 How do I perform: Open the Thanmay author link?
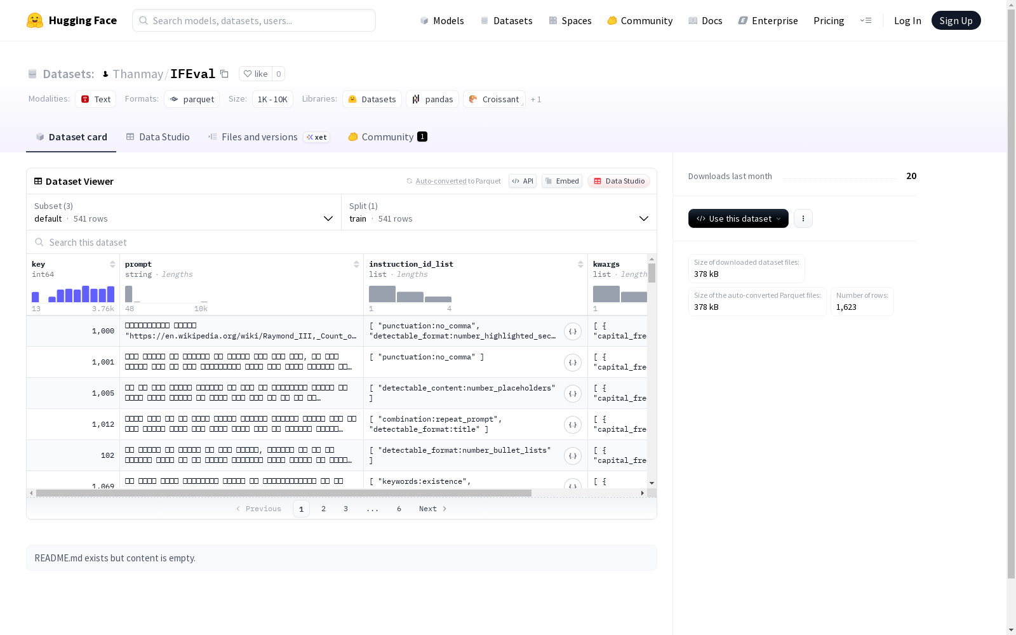138,74
